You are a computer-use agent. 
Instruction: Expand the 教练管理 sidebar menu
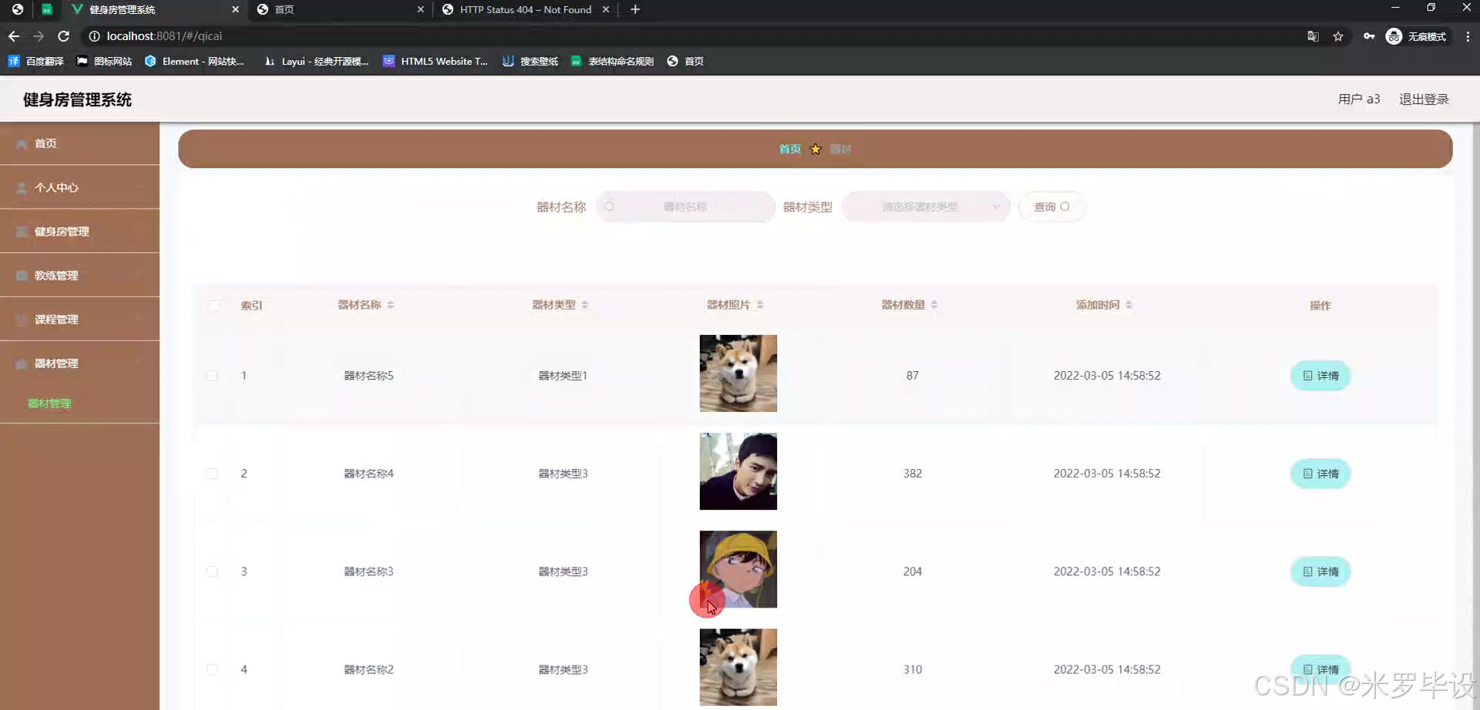(79, 275)
